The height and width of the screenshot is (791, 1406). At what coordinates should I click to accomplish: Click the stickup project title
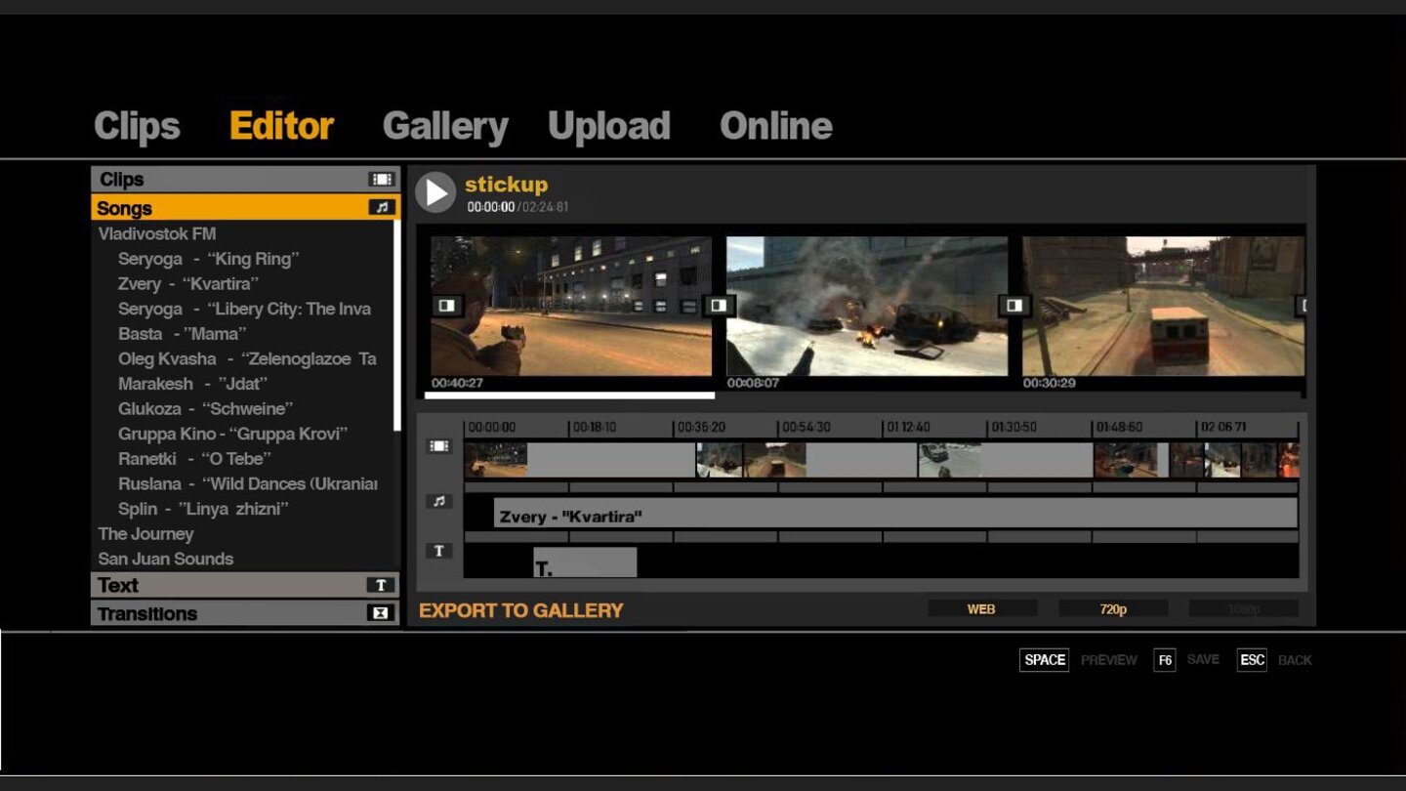click(506, 185)
